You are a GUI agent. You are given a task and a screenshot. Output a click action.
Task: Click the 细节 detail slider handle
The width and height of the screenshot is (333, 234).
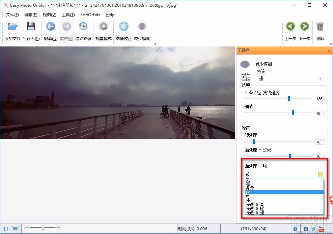click(293, 112)
